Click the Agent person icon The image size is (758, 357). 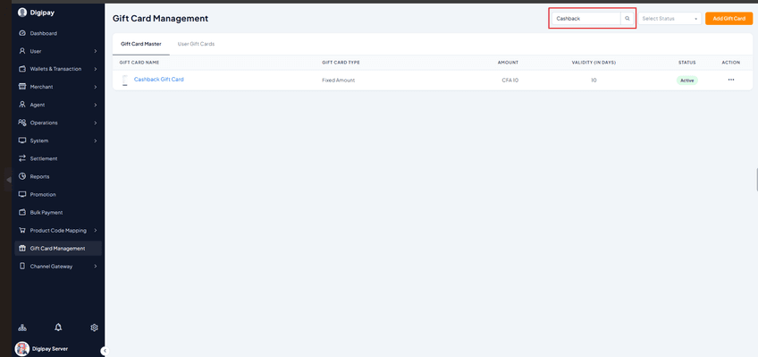click(22, 105)
